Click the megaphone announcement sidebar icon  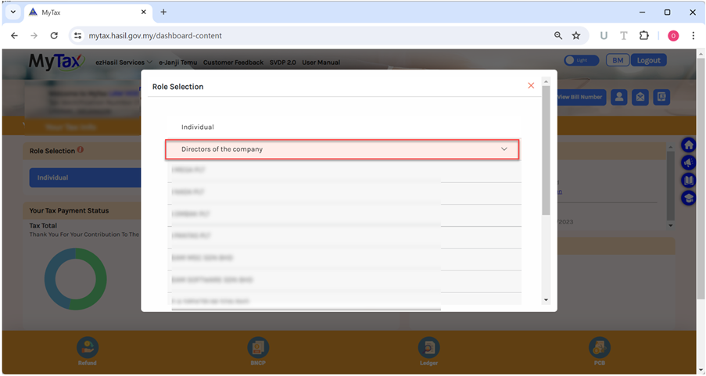tap(689, 163)
